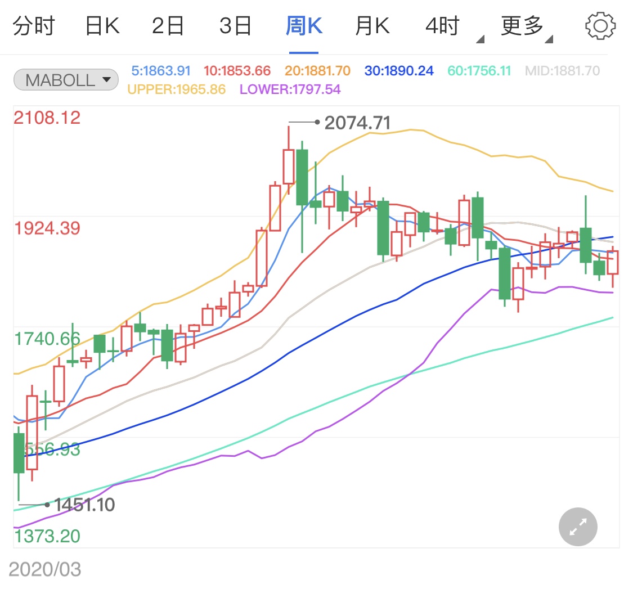
Task: Switch to the 日K tab
Action: [101, 25]
